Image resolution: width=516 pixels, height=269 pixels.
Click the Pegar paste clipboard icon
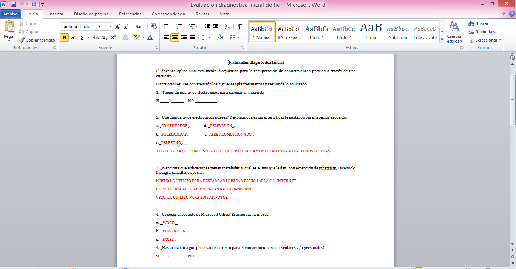click(9, 27)
